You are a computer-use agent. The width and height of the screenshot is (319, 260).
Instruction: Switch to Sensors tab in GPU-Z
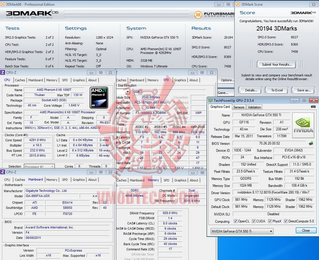(x=239, y=107)
